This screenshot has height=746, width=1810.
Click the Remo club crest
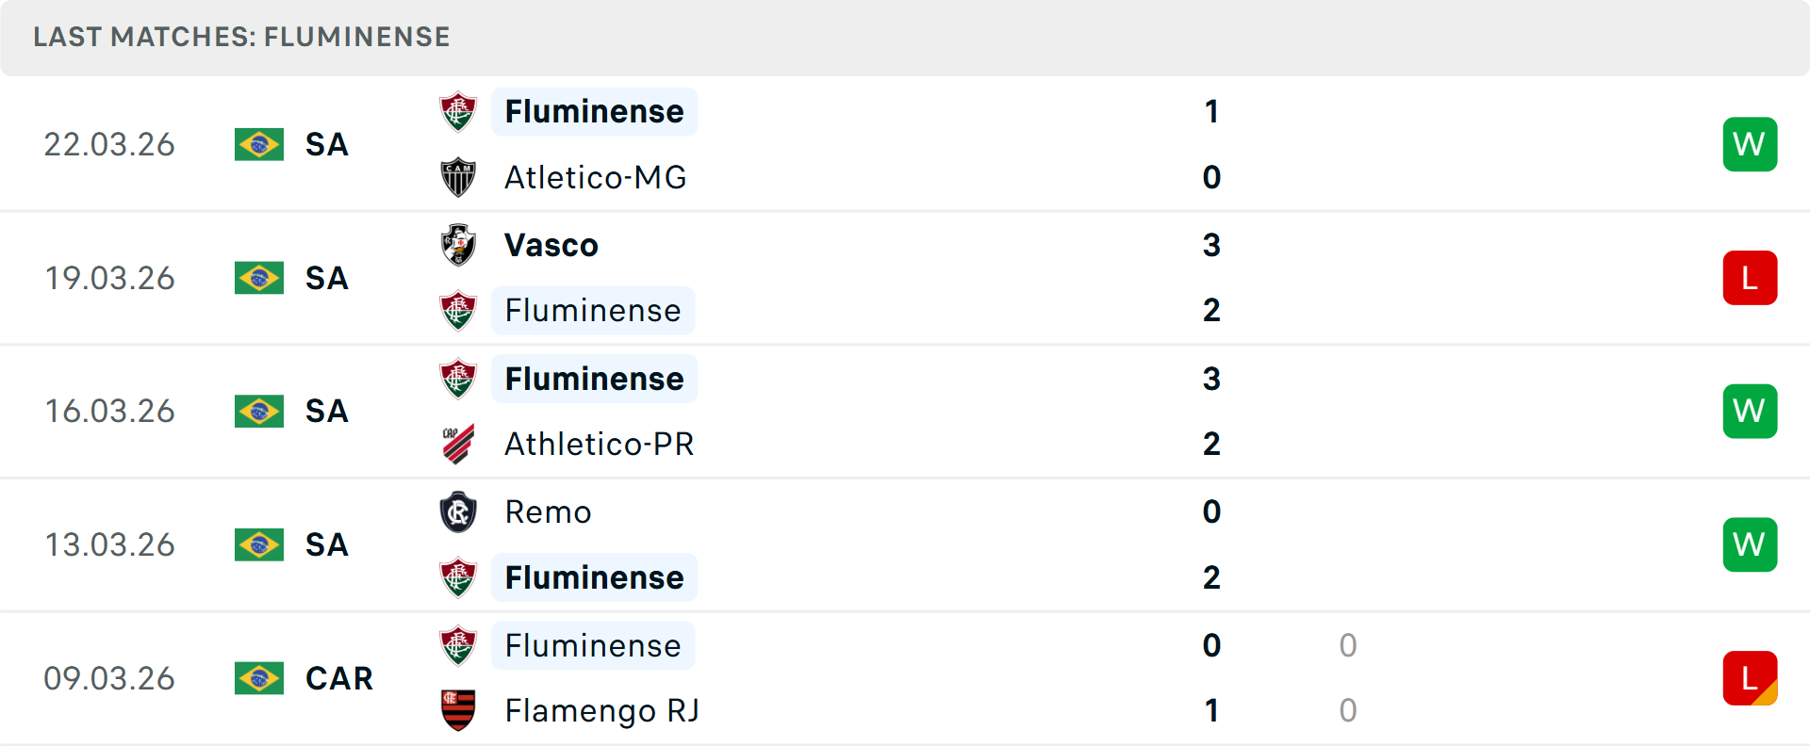(458, 512)
